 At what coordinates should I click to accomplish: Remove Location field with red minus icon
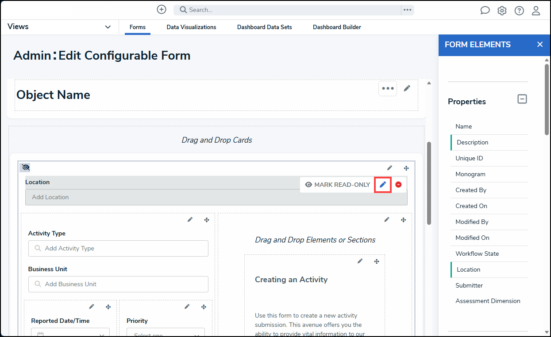[x=398, y=185]
